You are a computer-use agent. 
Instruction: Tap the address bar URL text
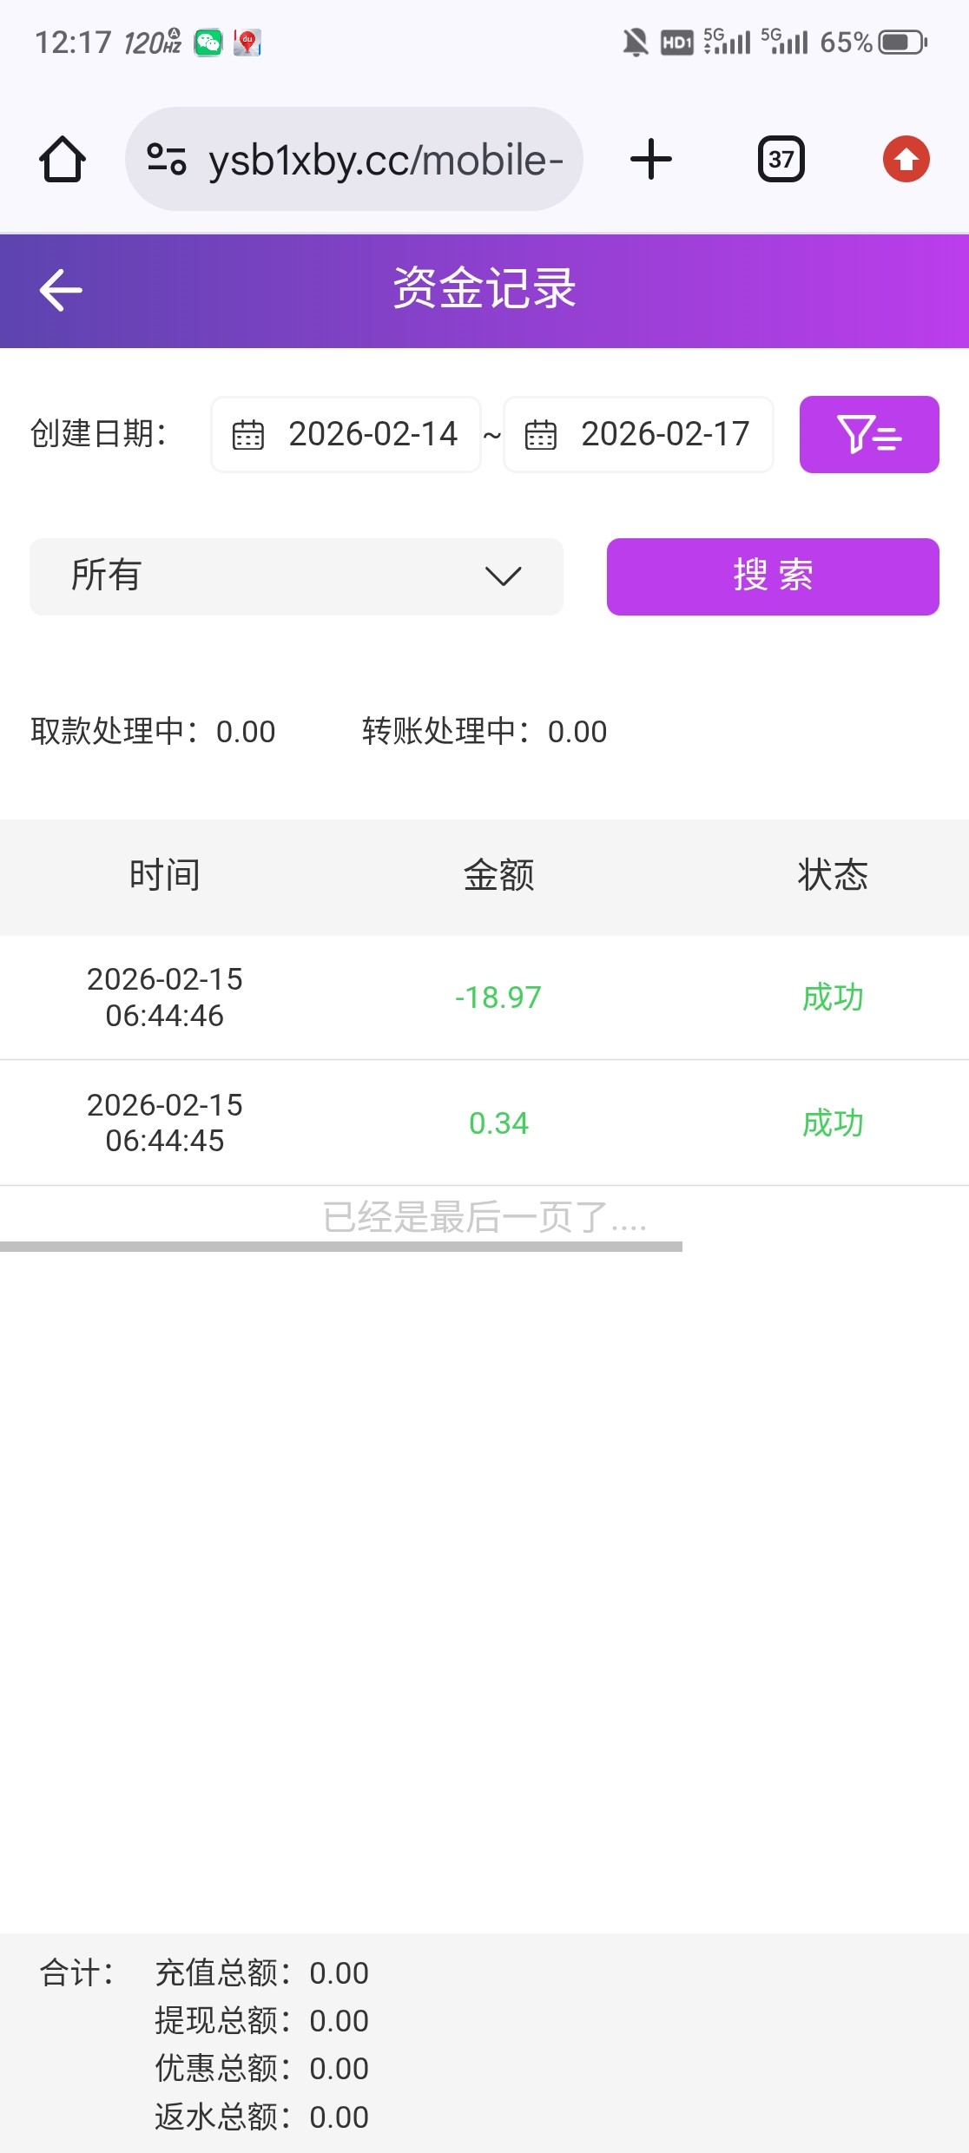tap(386, 160)
